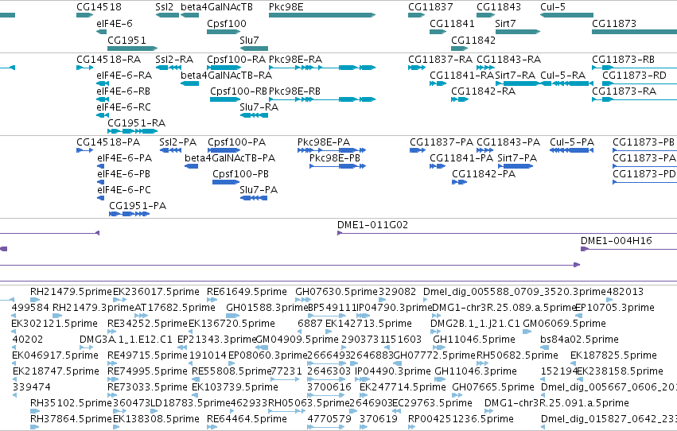Viewport: 677px width, 431px height.
Task: Click the Cul-5-PA protein label
Action: [572, 142]
